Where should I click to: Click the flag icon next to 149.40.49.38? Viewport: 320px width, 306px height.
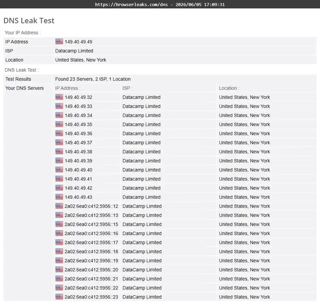click(59, 151)
